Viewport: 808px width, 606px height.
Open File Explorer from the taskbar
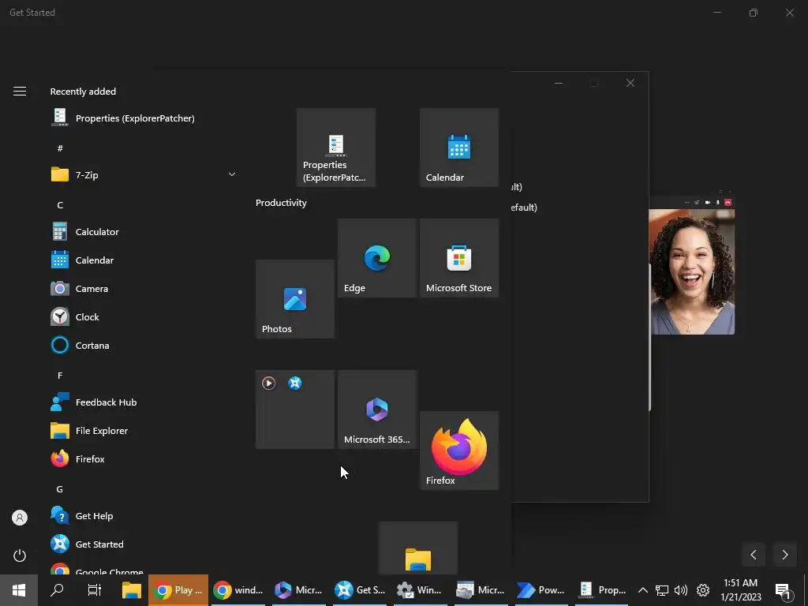click(132, 590)
